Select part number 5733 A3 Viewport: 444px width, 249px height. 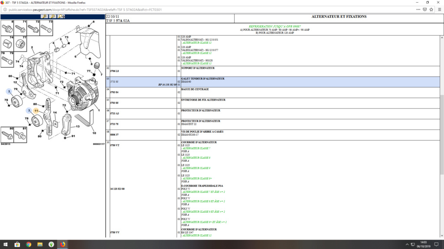114,114
